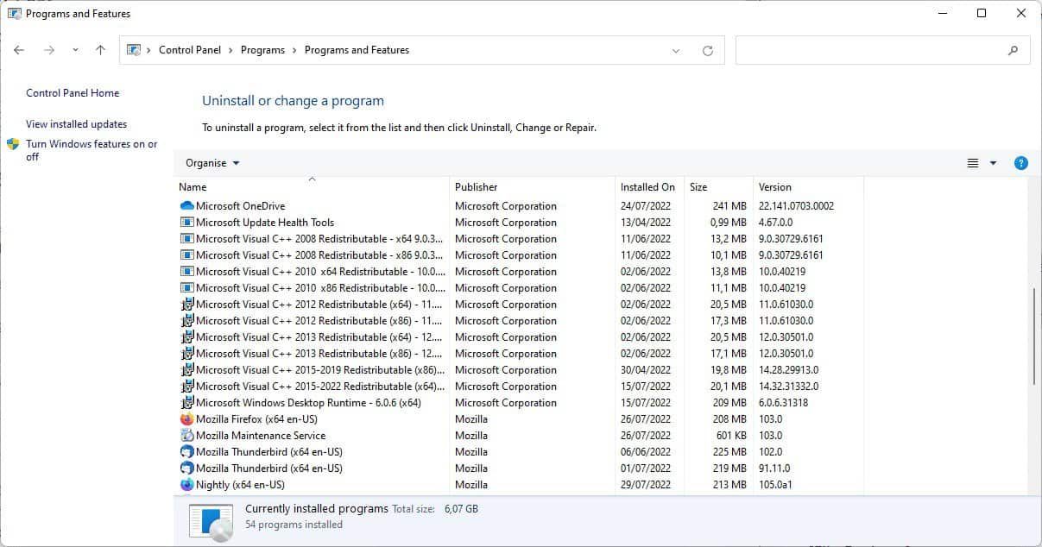Click the change view list icon

(x=973, y=163)
